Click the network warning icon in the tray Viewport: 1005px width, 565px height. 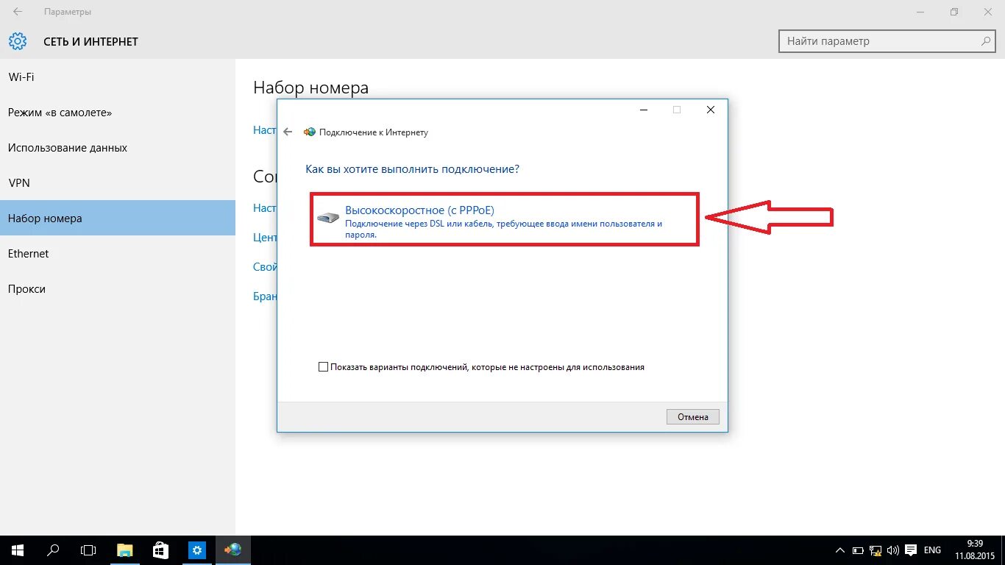[x=875, y=550]
